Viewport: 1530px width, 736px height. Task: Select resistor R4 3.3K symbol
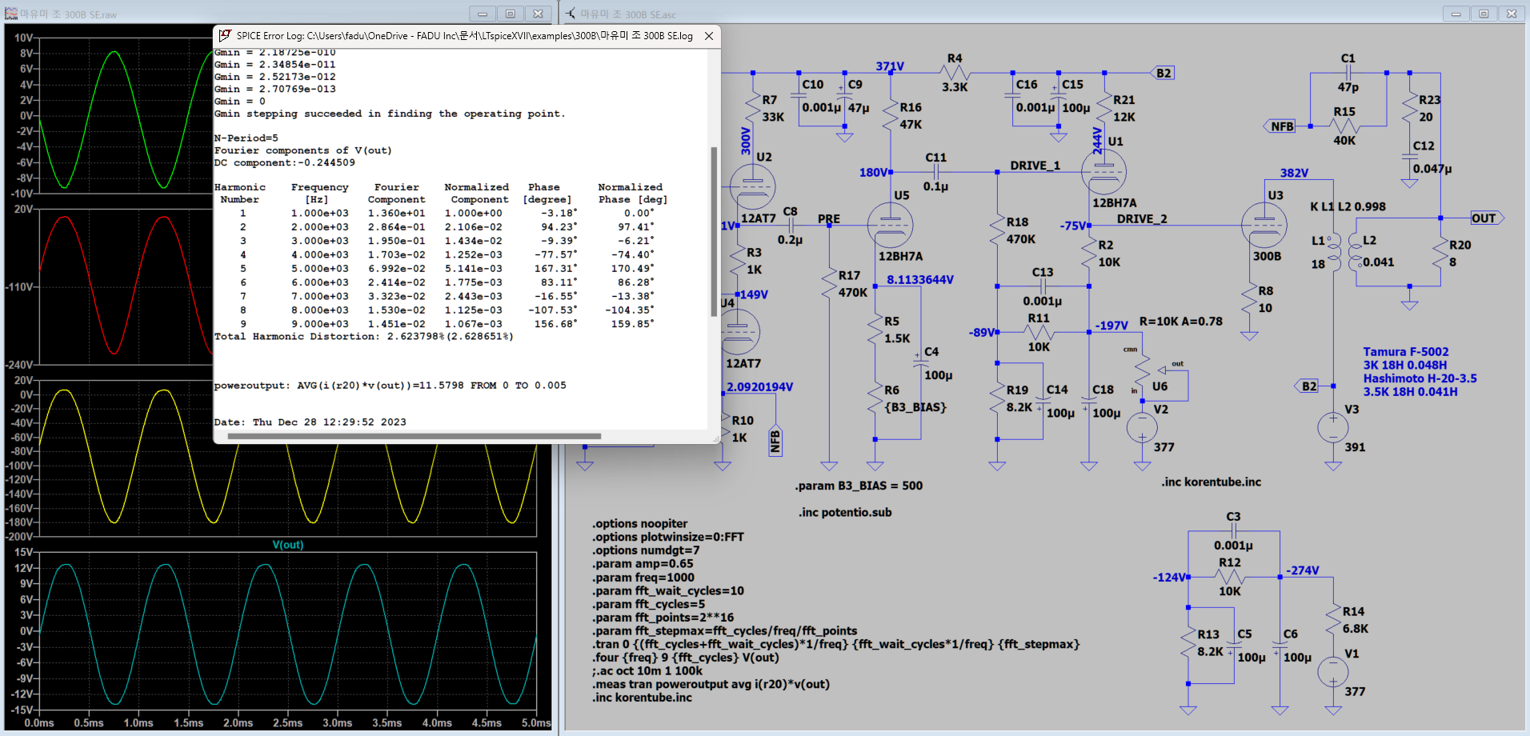955,73
